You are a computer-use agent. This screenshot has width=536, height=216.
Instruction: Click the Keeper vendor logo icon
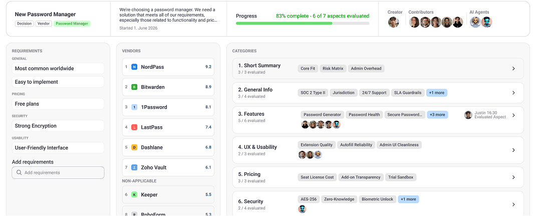[x=134, y=195]
